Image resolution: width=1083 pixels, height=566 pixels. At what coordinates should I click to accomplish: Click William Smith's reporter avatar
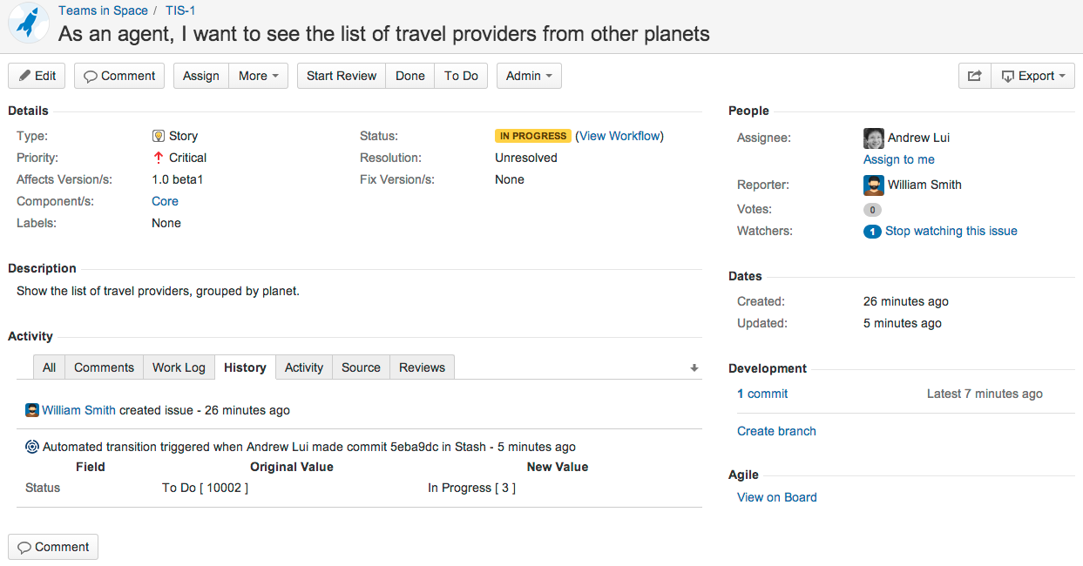[x=874, y=185]
